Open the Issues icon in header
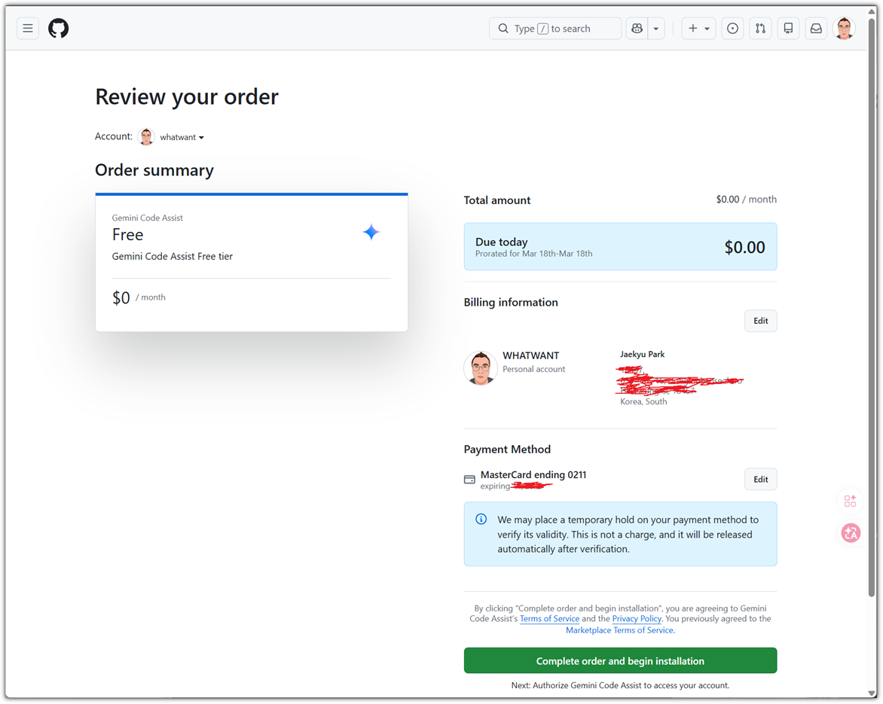Image resolution: width=883 pixels, height=704 pixels. [x=732, y=28]
